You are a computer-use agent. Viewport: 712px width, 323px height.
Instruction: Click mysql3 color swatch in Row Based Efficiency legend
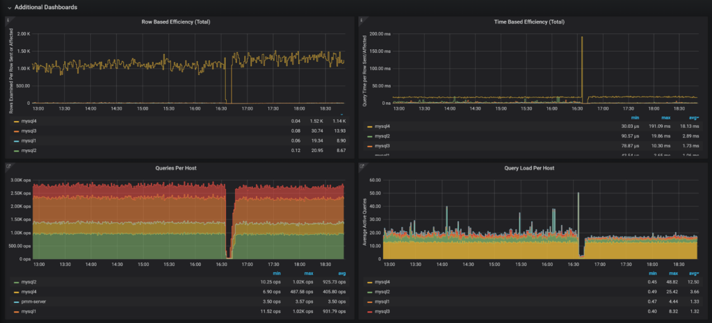point(15,131)
